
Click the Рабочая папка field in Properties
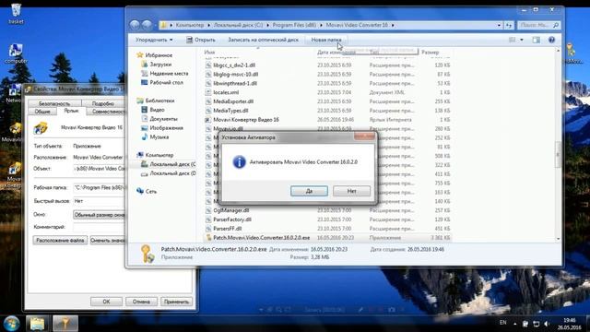coord(99,187)
